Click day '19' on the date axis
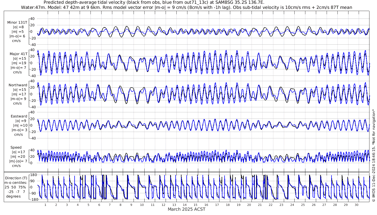Screen dimensions: 377x215 click(238, 205)
